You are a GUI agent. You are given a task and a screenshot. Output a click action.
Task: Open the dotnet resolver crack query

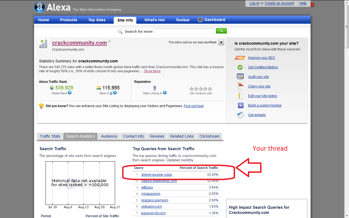[157, 175]
